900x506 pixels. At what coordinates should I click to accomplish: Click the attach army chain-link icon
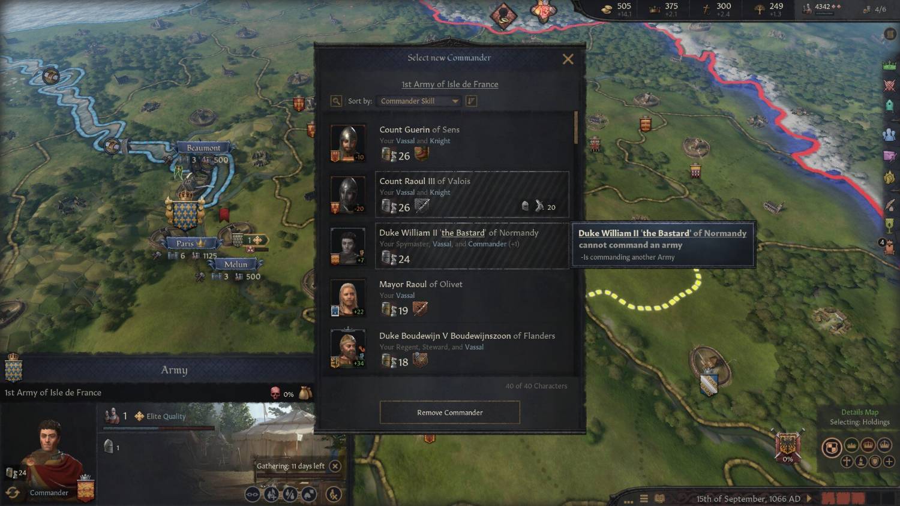pos(253,494)
